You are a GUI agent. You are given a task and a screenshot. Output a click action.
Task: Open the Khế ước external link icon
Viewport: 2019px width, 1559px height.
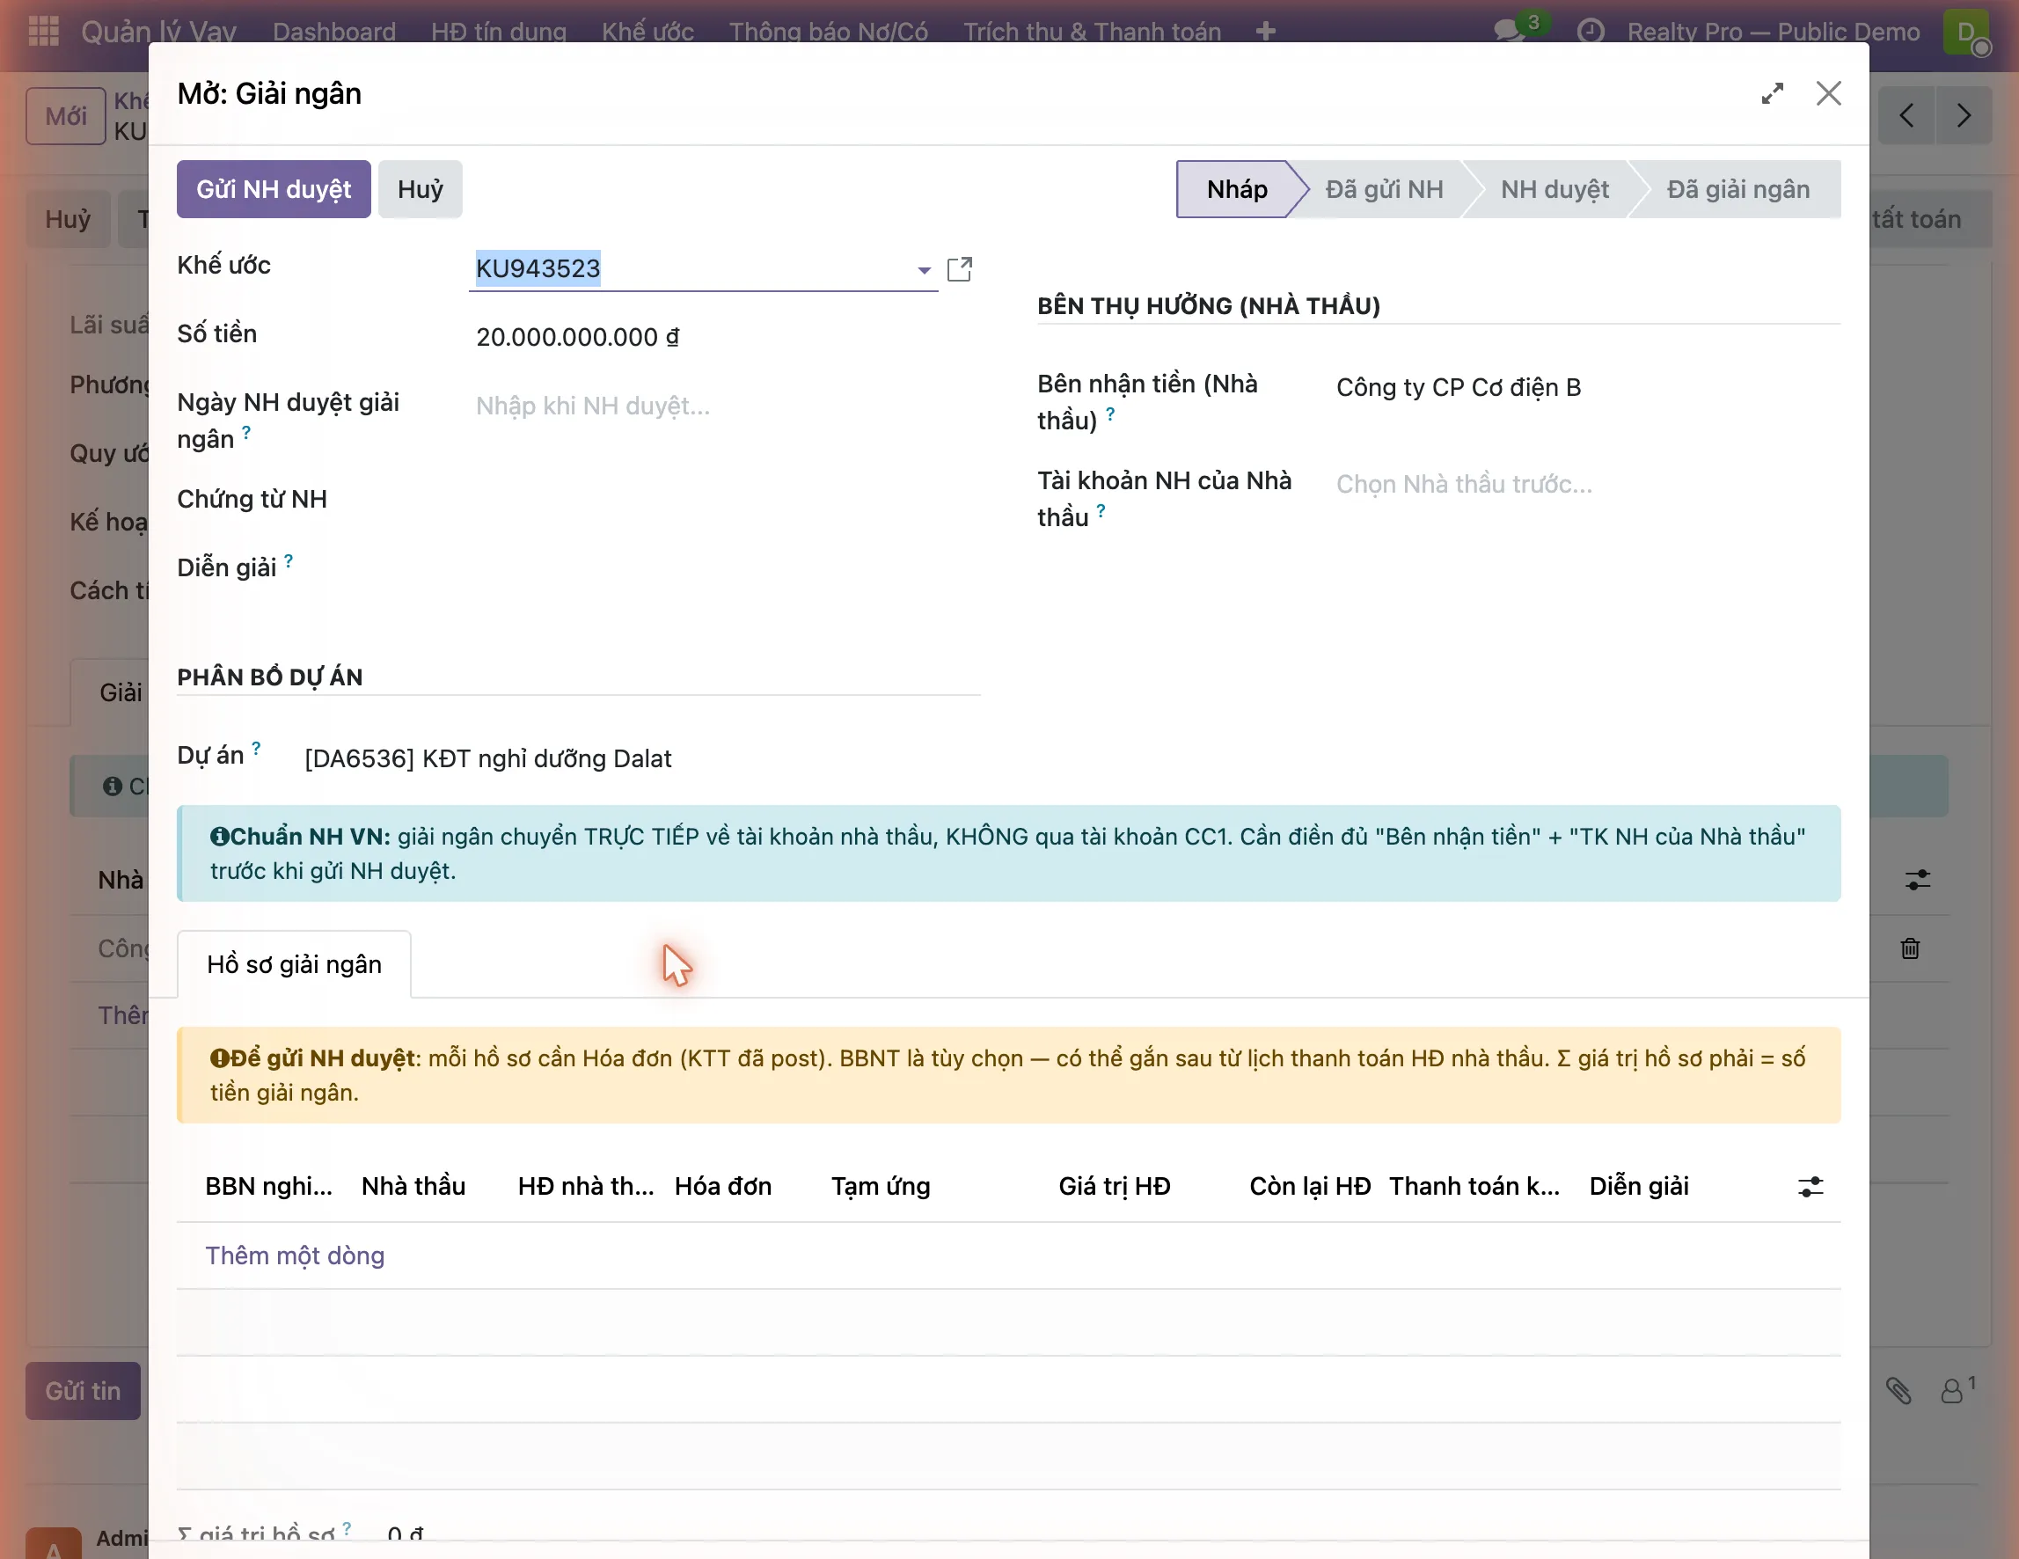(x=960, y=269)
